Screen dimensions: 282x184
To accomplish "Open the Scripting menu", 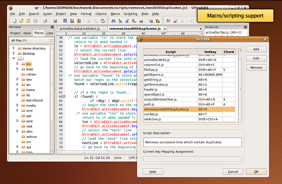I will pyautogui.click(x=130, y=14).
